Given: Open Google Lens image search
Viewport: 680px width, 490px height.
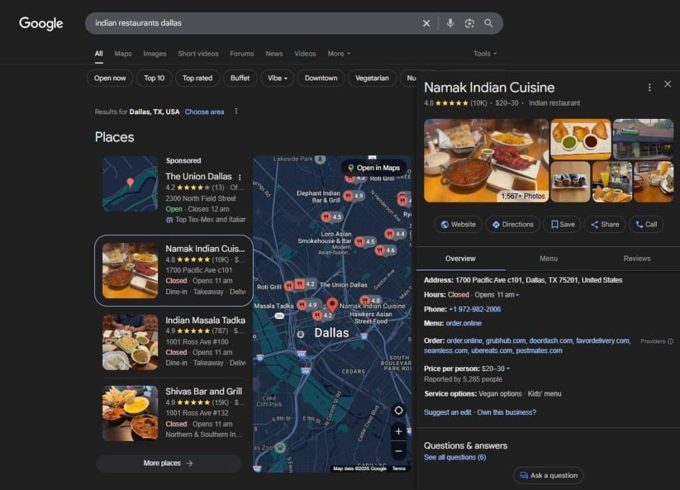Looking at the screenshot, I should pos(469,23).
